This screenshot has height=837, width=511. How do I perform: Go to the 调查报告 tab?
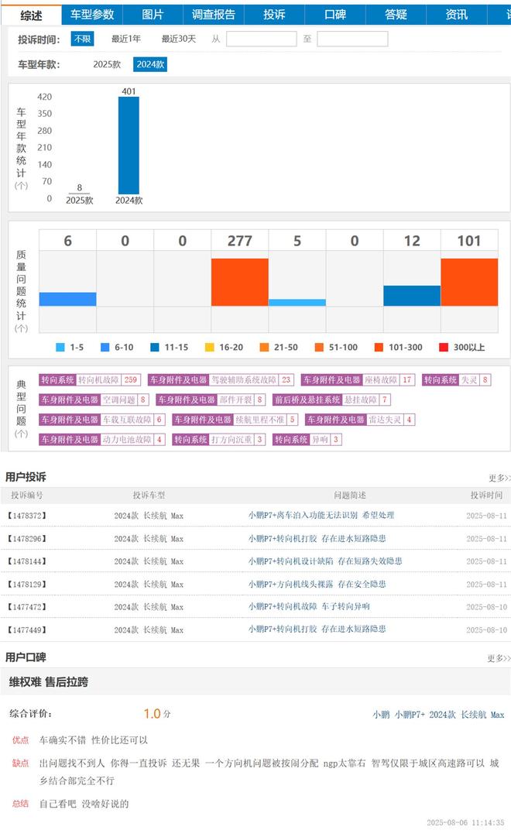coord(214,15)
